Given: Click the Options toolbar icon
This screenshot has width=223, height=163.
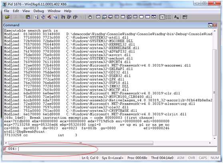Looking at the screenshot, I should click(x=185, y=17).
